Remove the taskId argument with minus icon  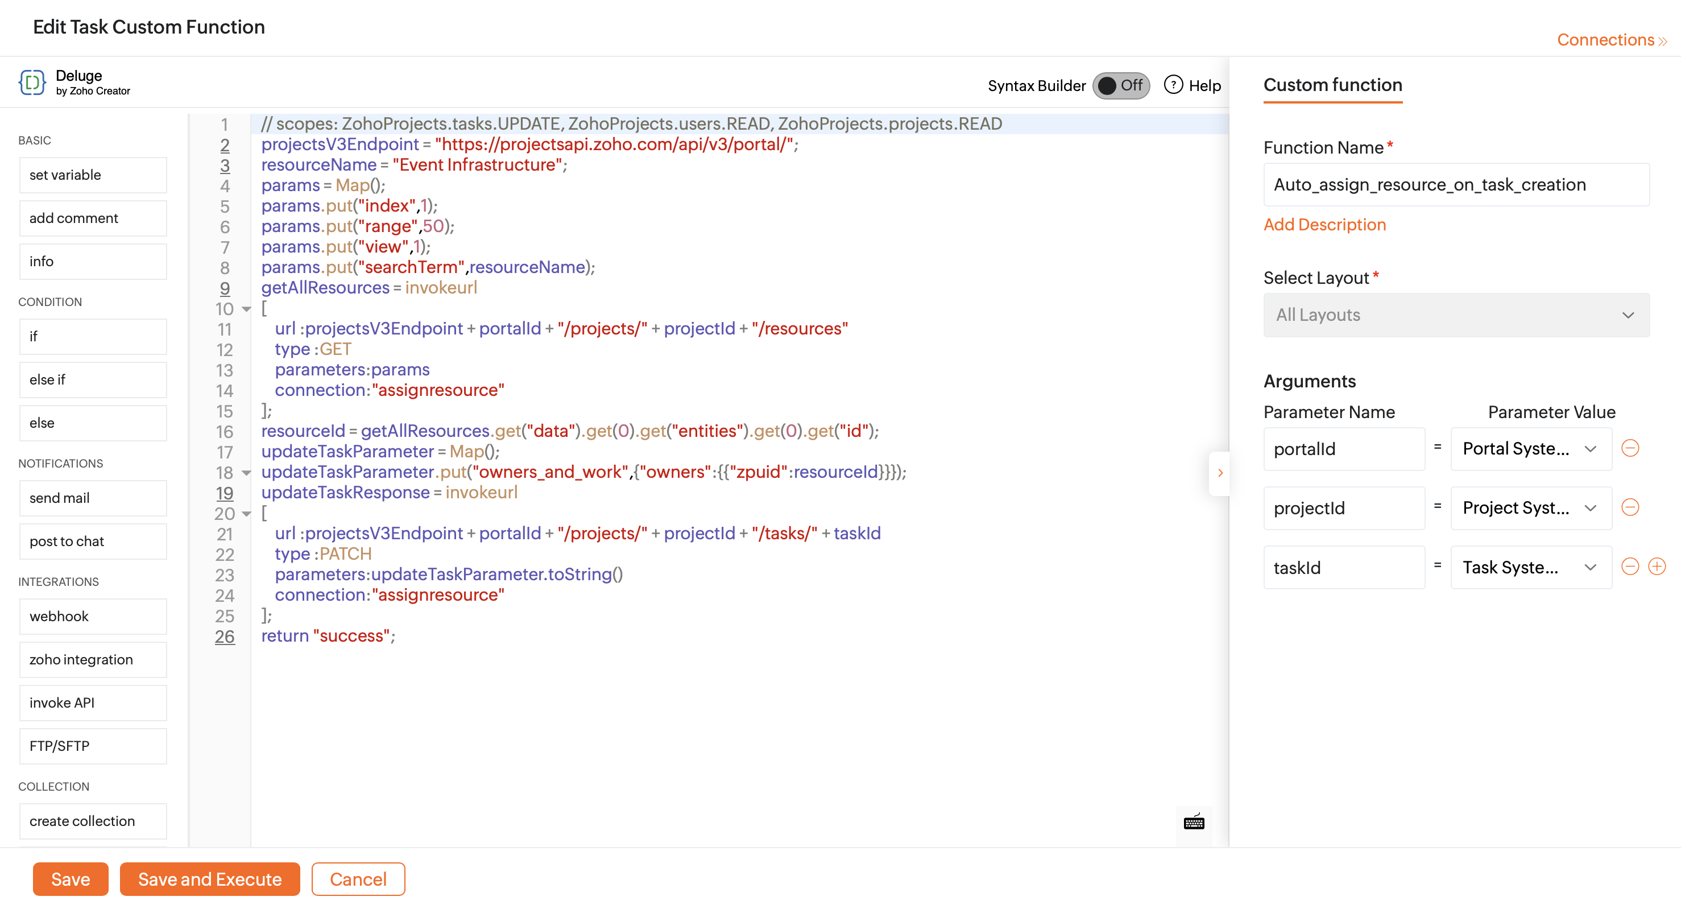point(1629,567)
